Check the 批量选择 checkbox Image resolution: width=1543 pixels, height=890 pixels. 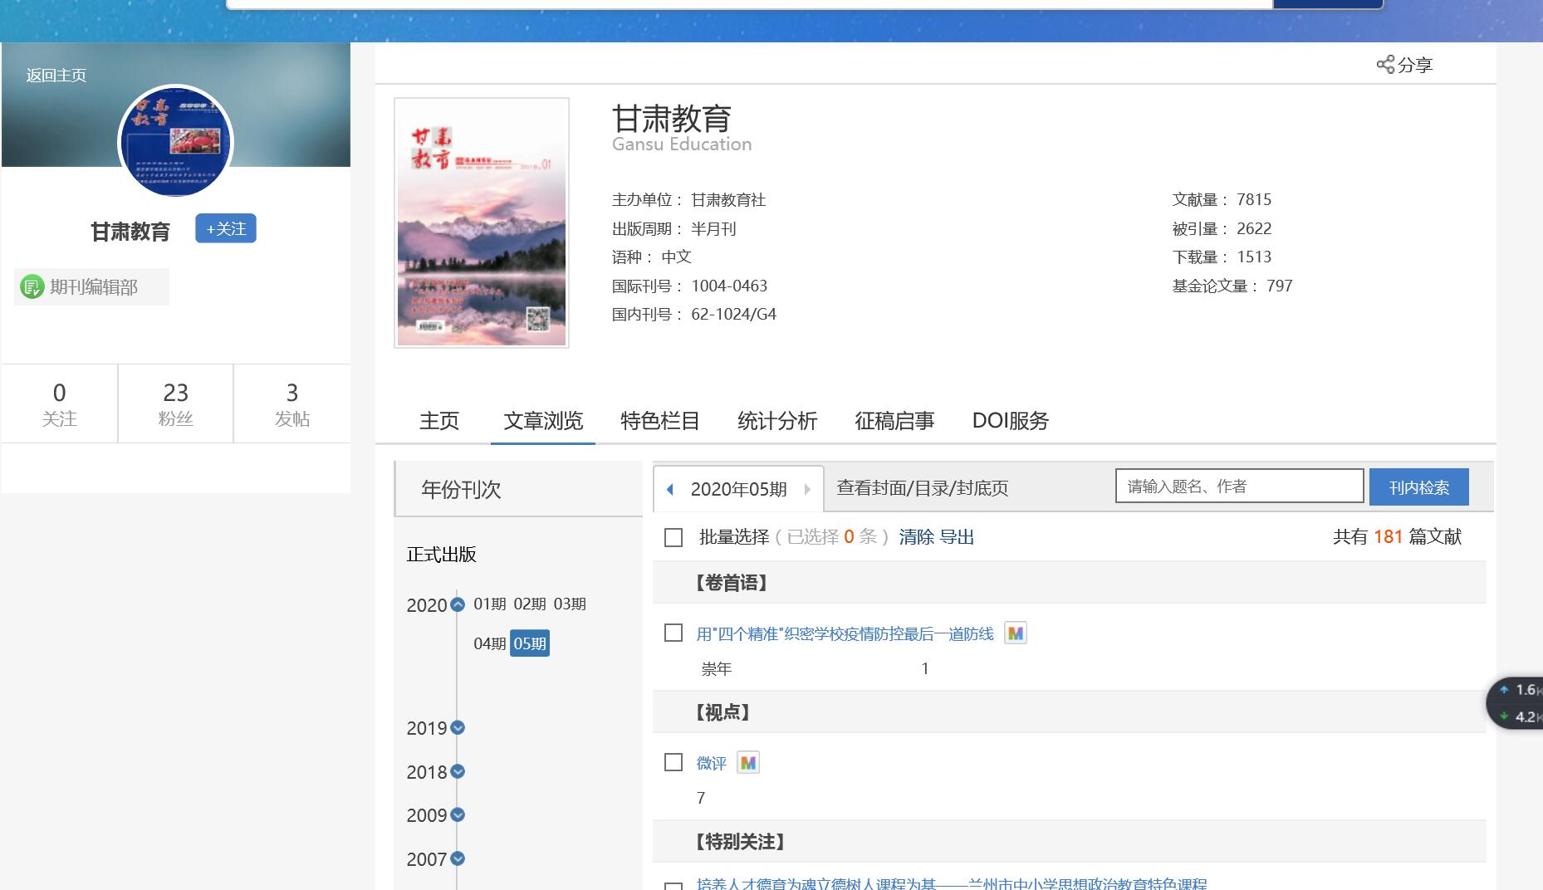pos(674,537)
